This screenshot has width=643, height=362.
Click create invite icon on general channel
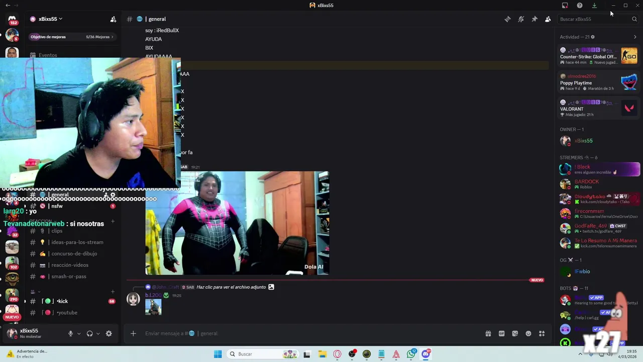click(106, 195)
